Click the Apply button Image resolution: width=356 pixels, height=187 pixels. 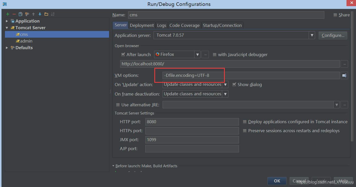[x=321, y=181]
